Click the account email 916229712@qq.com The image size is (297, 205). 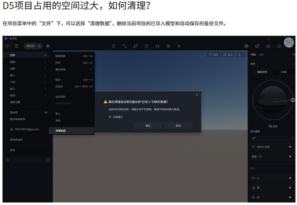point(26,129)
